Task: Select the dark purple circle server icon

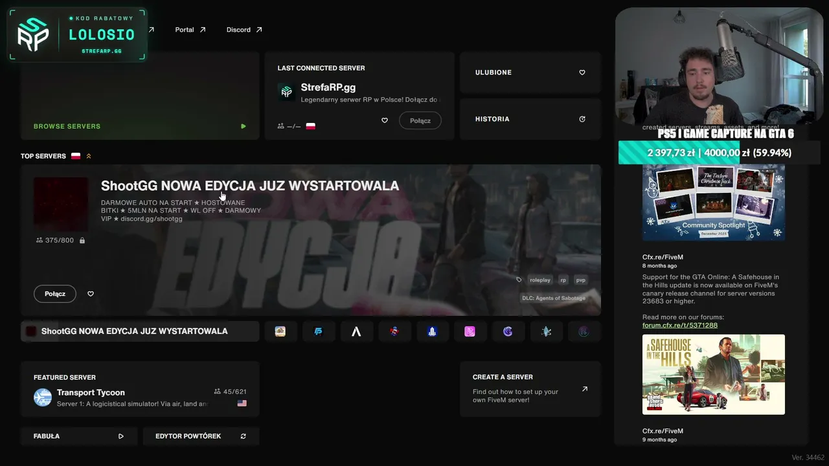Action: click(584, 331)
